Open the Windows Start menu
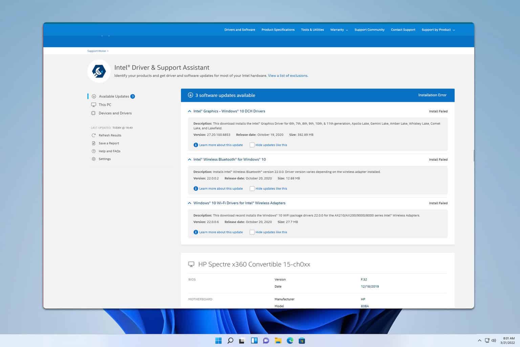 click(x=218, y=341)
